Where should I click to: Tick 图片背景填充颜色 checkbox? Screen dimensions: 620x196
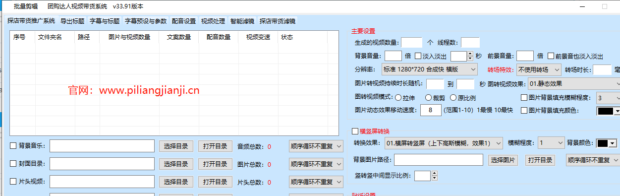(x=524, y=111)
